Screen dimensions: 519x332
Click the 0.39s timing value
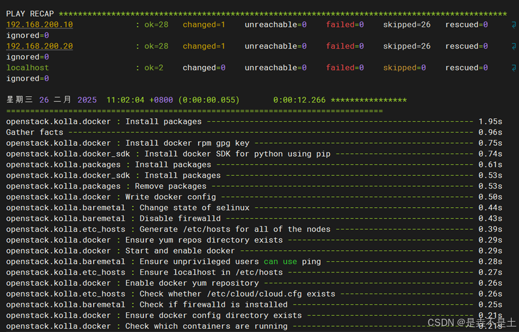pyautogui.click(x=490, y=229)
